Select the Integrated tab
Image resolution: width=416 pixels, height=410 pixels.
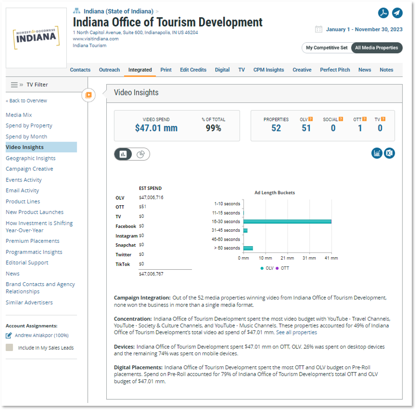click(140, 70)
